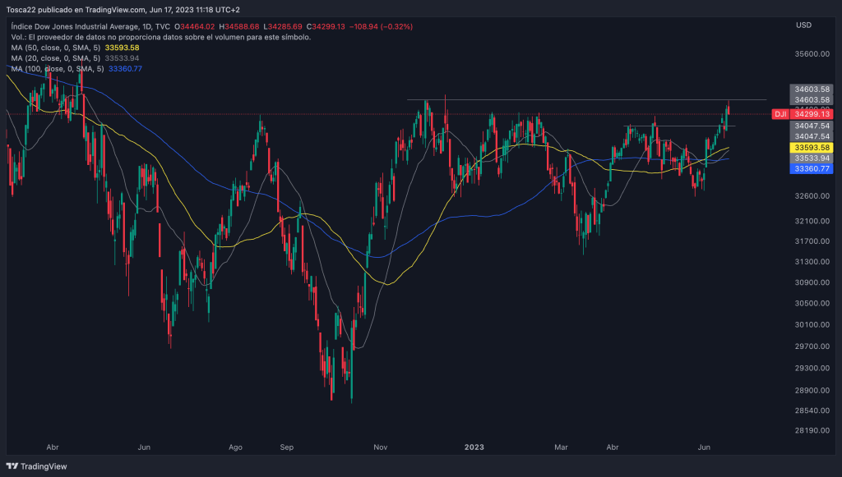Click the Nov label on time axis
Viewport: 842px width, 477px height.
[x=381, y=447]
